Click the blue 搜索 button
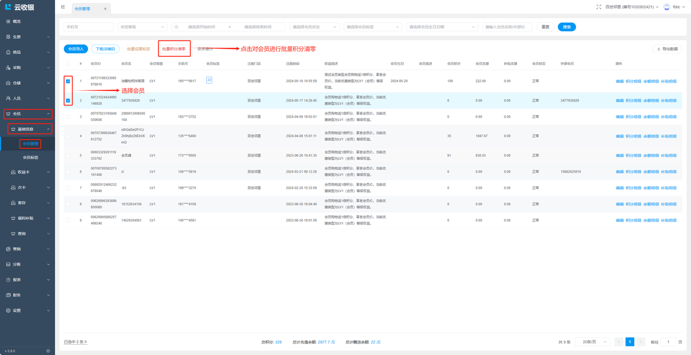691x355 pixels. point(567,27)
